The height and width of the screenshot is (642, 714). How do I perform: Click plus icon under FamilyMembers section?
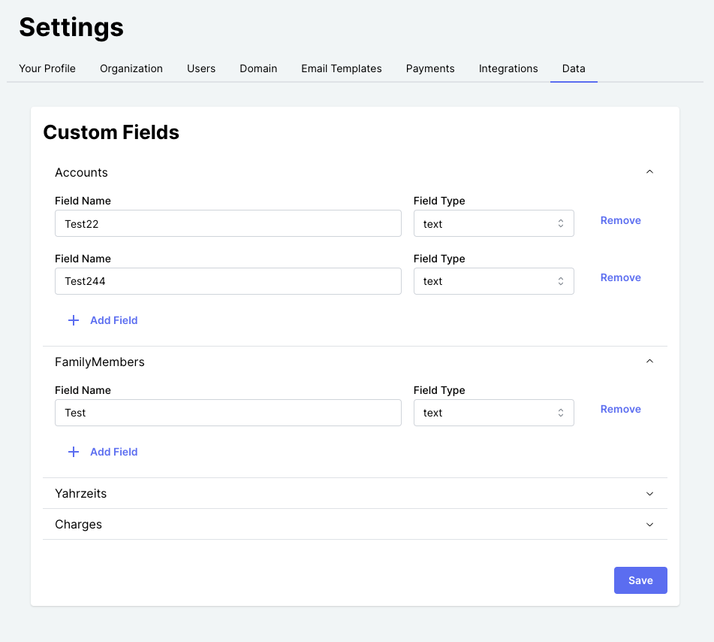tap(74, 452)
